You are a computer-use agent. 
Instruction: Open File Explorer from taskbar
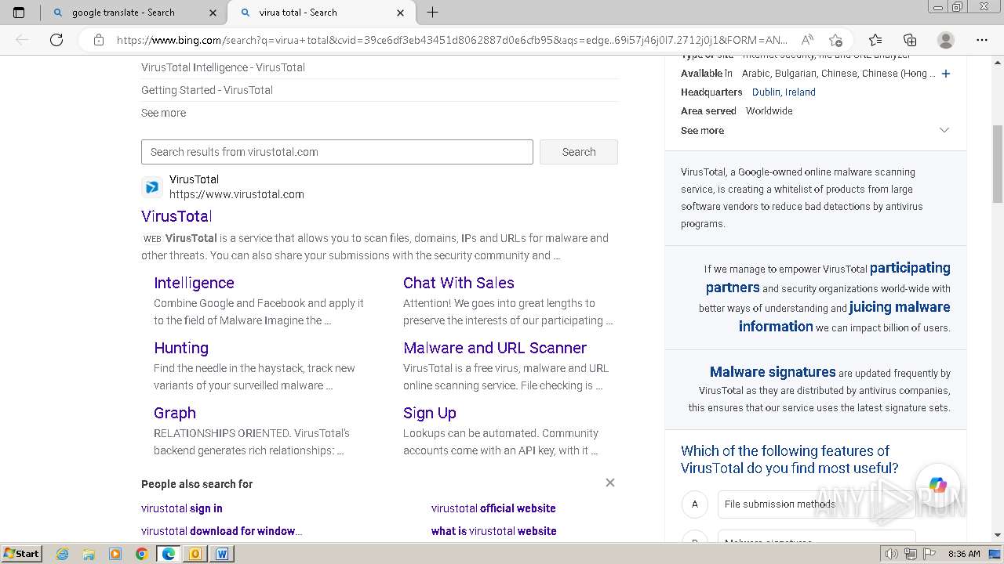pos(89,554)
